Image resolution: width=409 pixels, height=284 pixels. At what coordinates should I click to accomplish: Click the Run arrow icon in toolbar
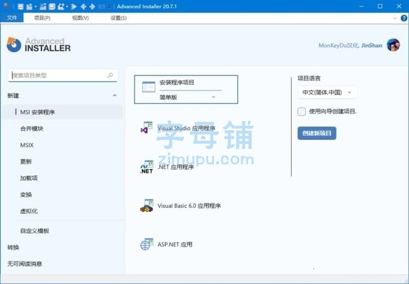(74, 6)
